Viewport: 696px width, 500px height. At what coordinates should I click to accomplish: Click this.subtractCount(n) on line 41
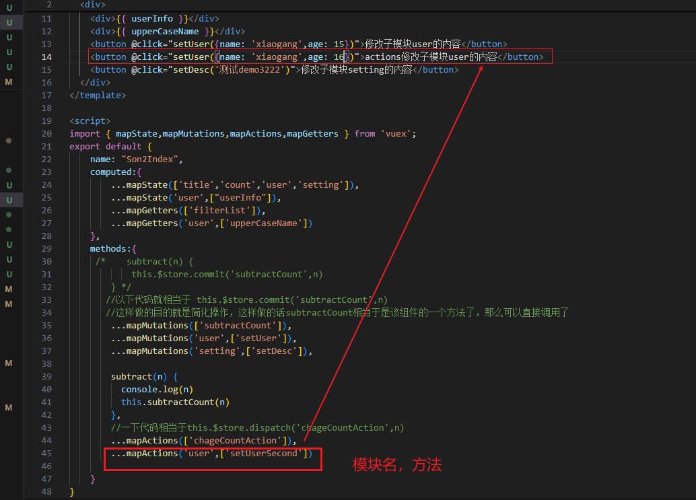pyautogui.click(x=175, y=402)
